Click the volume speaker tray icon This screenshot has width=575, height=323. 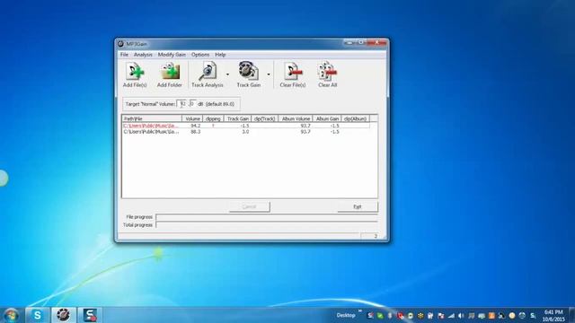point(461,316)
